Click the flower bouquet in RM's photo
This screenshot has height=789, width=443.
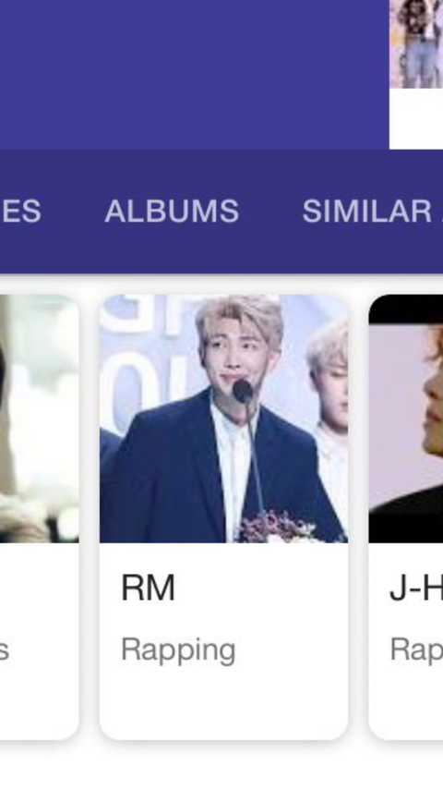click(279, 528)
